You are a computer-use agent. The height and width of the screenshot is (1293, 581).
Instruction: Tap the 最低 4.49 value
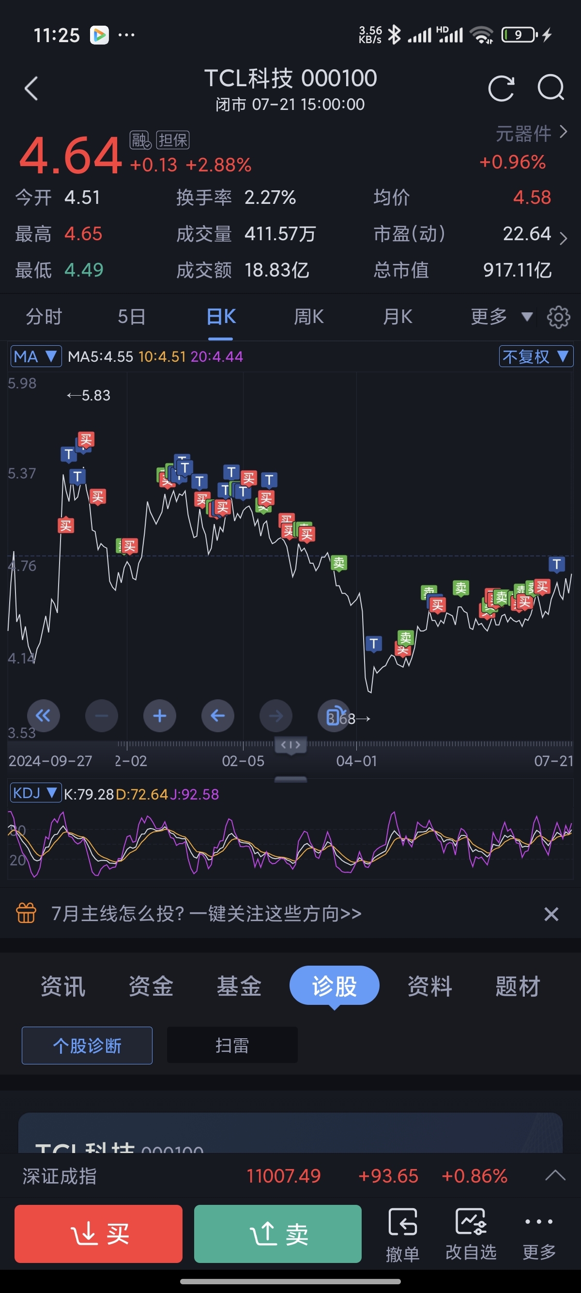84,270
